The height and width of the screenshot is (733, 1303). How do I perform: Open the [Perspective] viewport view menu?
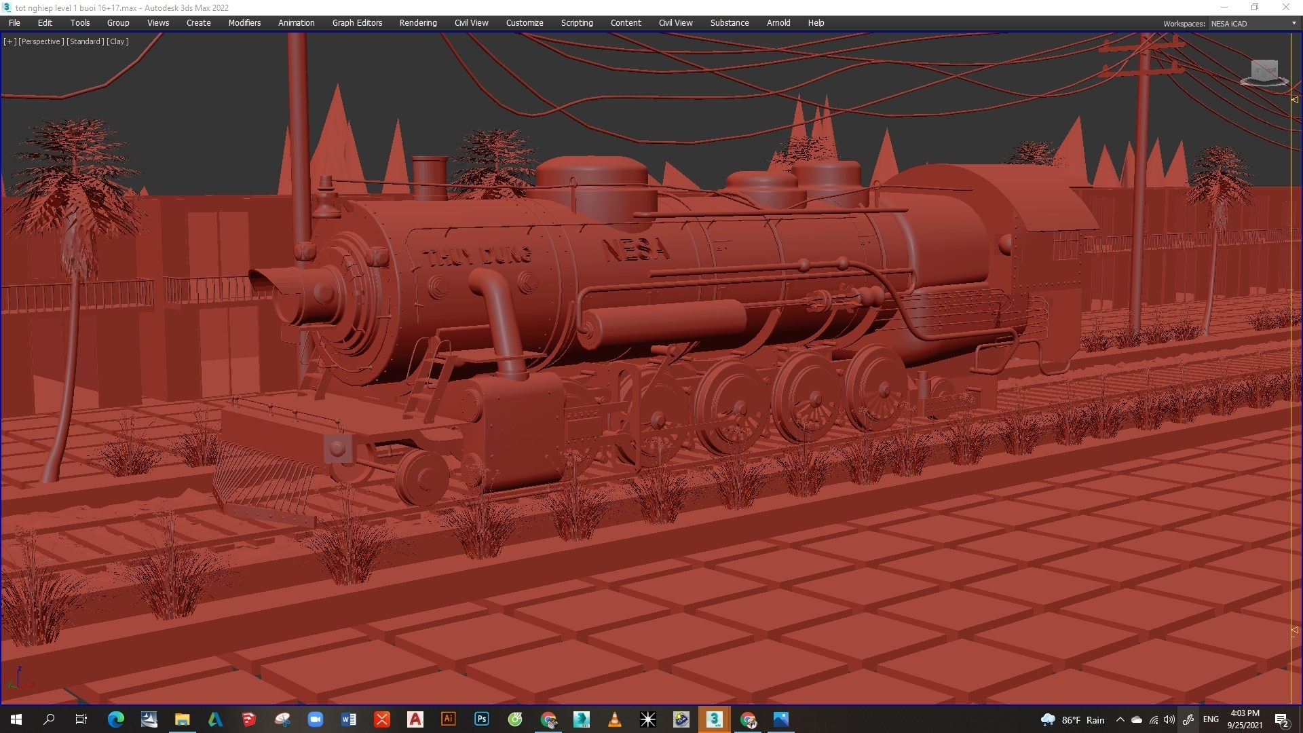tap(41, 41)
